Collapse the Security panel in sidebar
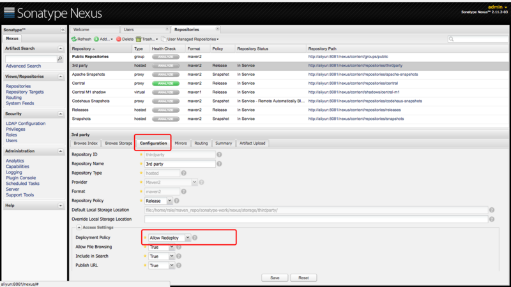The height and width of the screenshot is (287, 511). tap(61, 114)
